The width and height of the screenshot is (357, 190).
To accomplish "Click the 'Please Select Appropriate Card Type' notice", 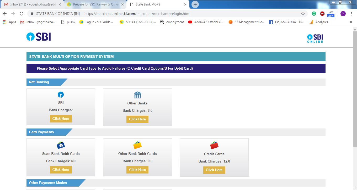I will 115,69.
